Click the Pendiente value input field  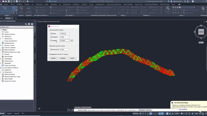(65, 37)
